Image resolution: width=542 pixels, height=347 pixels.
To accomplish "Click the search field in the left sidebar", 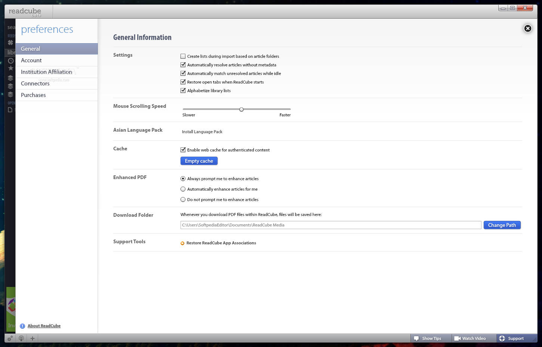I will pos(11,27).
